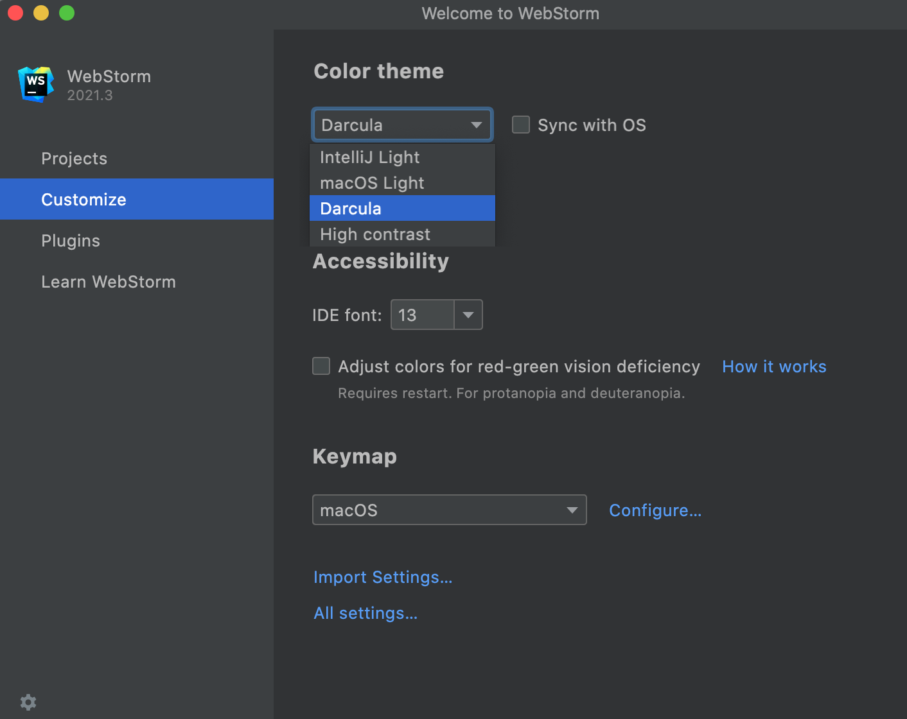Screen dimensions: 907x719
Task: Open How it works link
Action: (x=774, y=367)
